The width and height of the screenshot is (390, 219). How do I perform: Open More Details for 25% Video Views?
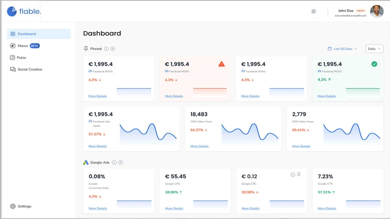(x=199, y=146)
